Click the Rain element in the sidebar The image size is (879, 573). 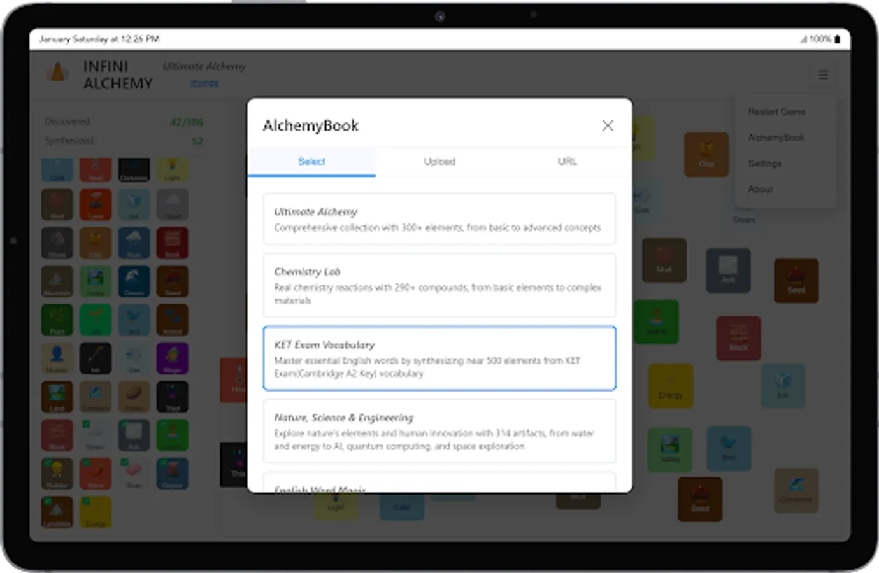pyautogui.click(x=134, y=243)
